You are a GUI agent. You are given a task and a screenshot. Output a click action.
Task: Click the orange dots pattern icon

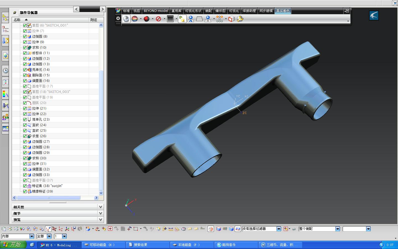219,19
